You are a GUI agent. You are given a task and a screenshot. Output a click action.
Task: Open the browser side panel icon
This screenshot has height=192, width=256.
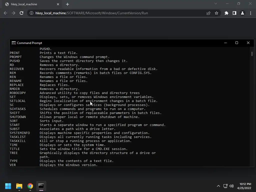234,13
